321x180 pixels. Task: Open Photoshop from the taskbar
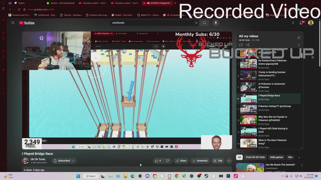[228, 176]
